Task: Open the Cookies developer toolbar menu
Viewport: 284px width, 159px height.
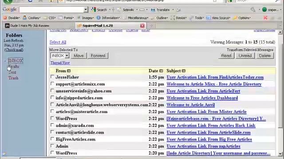Action: point(32,18)
